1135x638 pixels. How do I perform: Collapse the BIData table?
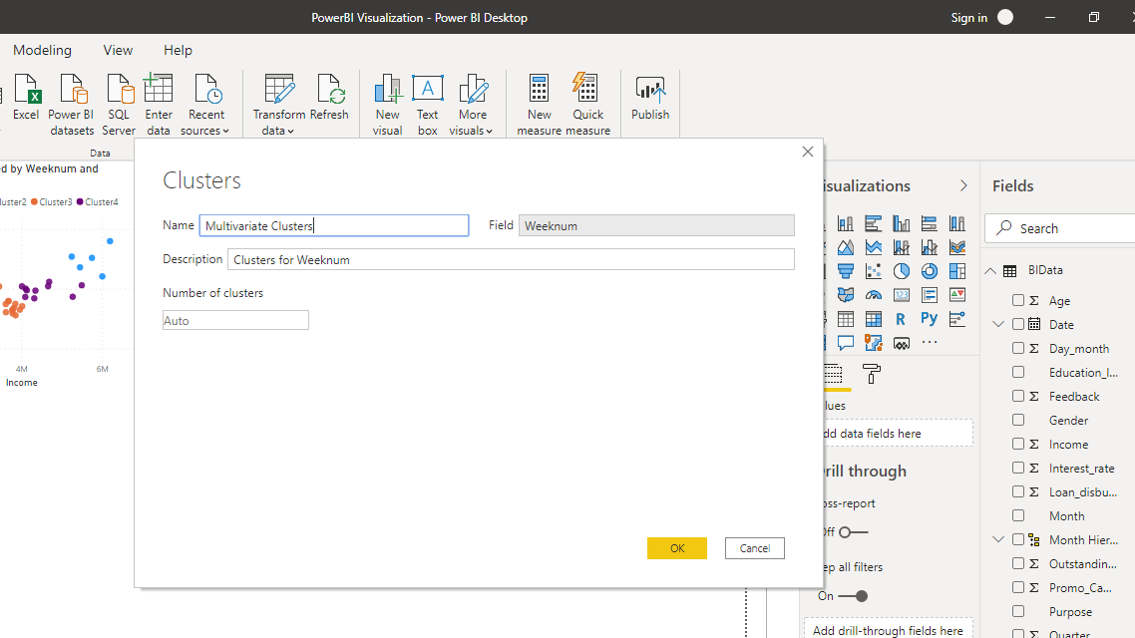tap(990, 270)
